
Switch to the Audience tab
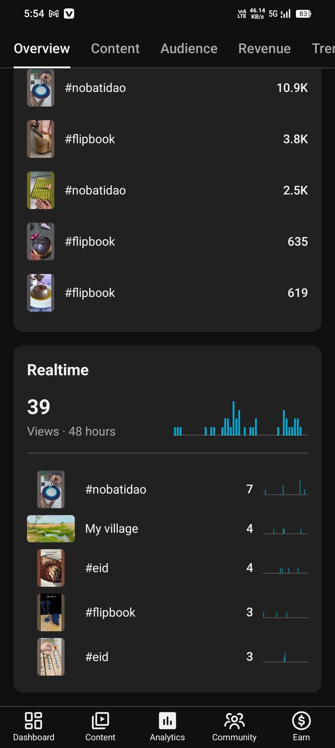(189, 48)
